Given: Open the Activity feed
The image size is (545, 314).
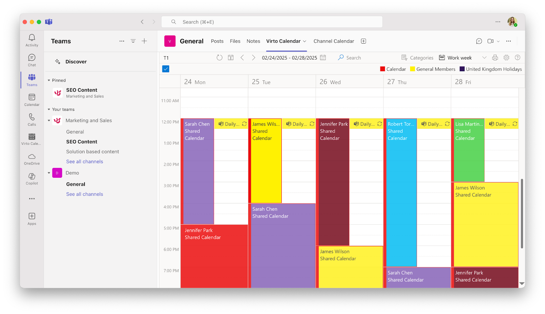Looking at the screenshot, I should click(x=31, y=41).
